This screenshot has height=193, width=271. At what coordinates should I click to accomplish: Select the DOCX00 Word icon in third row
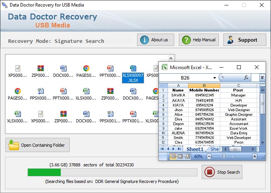(x=86, y=114)
